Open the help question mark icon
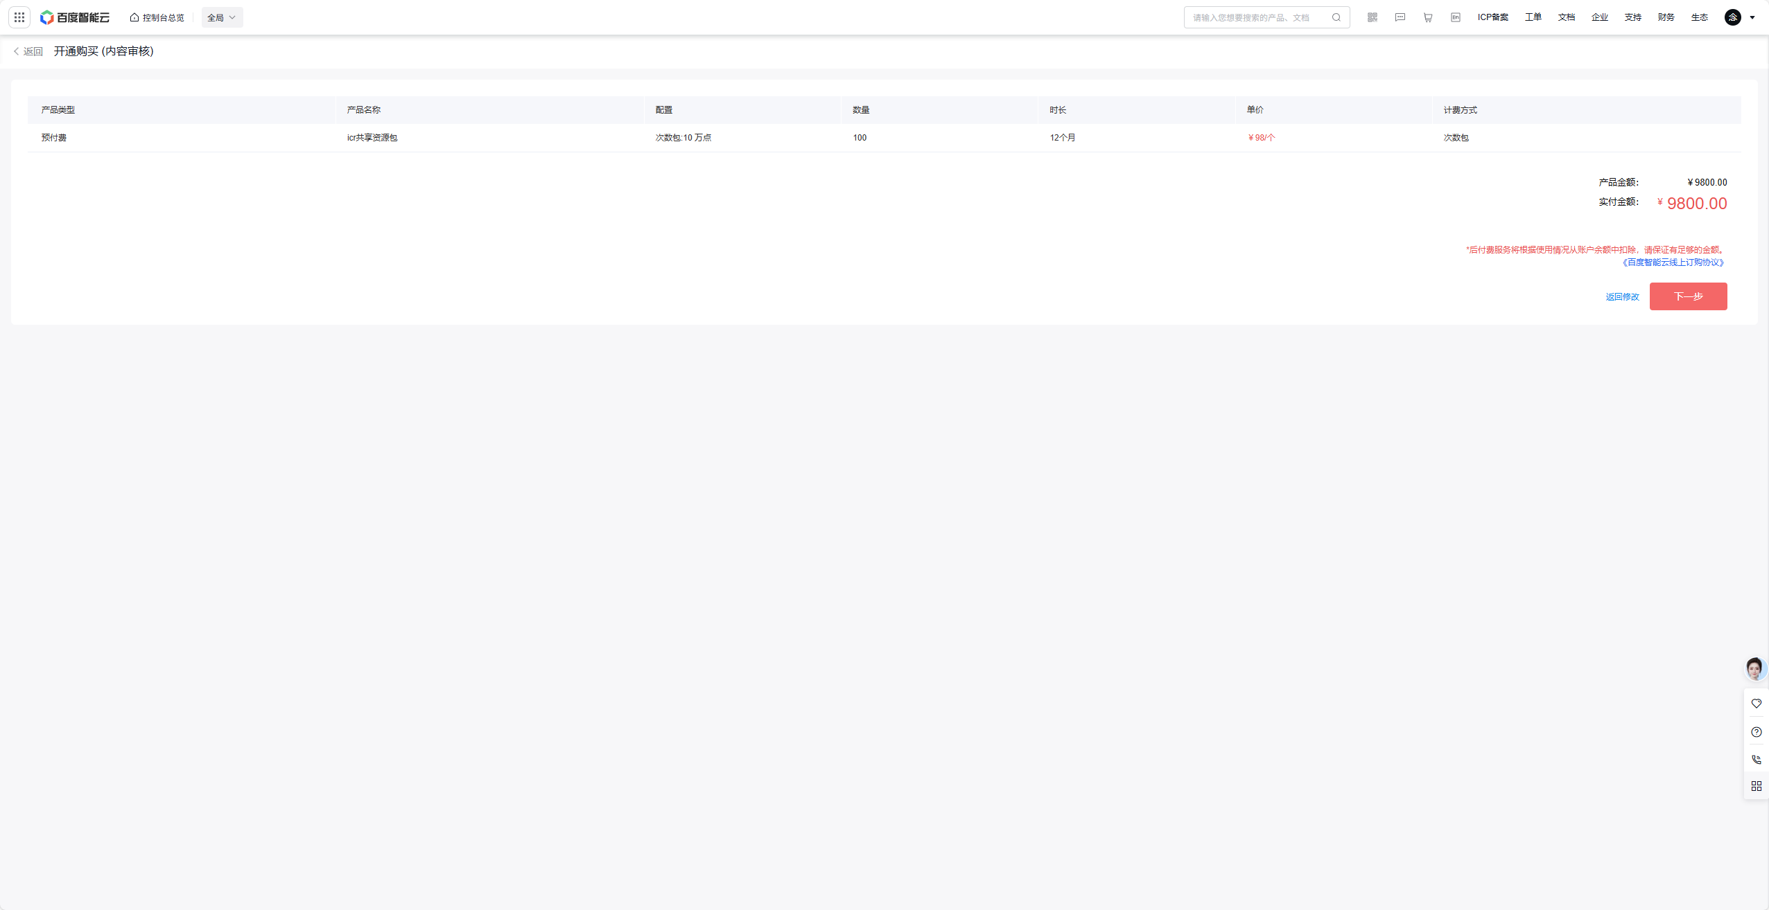This screenshot has width=1769, height=910. [1756, 732]
